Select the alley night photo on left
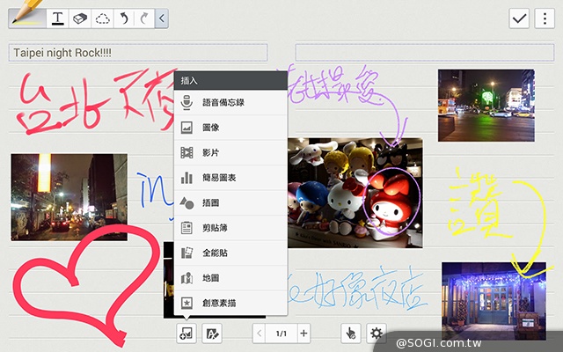563x352 pixels. click(69, 197)
